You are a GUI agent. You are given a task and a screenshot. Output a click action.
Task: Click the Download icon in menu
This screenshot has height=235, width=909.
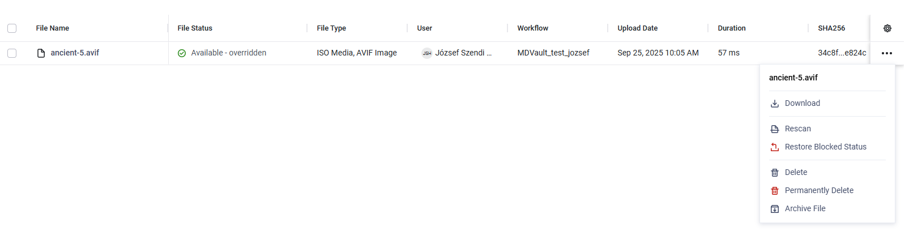coord(775,104)
